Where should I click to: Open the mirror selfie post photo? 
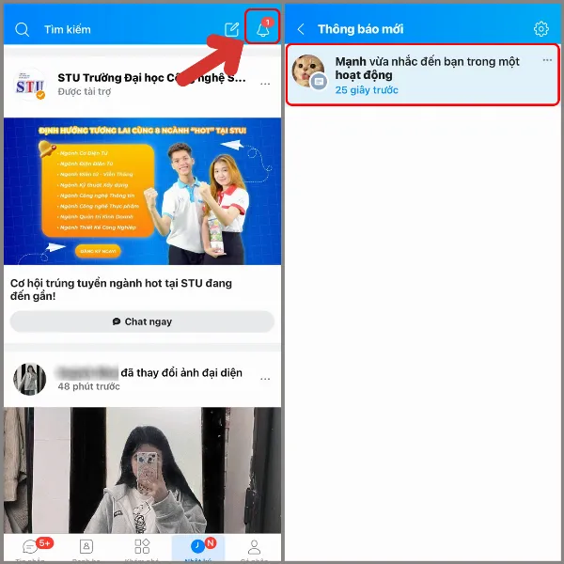(142, 470)
